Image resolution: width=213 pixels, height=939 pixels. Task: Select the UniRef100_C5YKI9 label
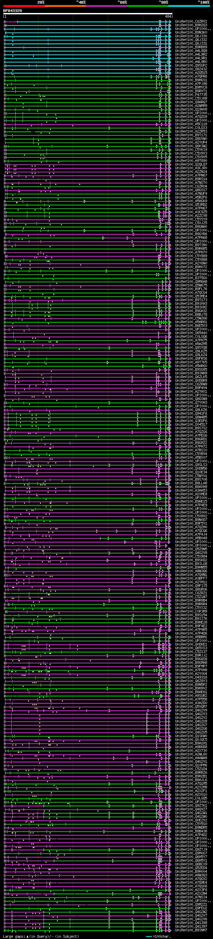point(191,150)
